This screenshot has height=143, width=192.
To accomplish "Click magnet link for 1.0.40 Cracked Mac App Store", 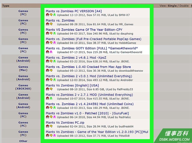I will click(47, 71).
